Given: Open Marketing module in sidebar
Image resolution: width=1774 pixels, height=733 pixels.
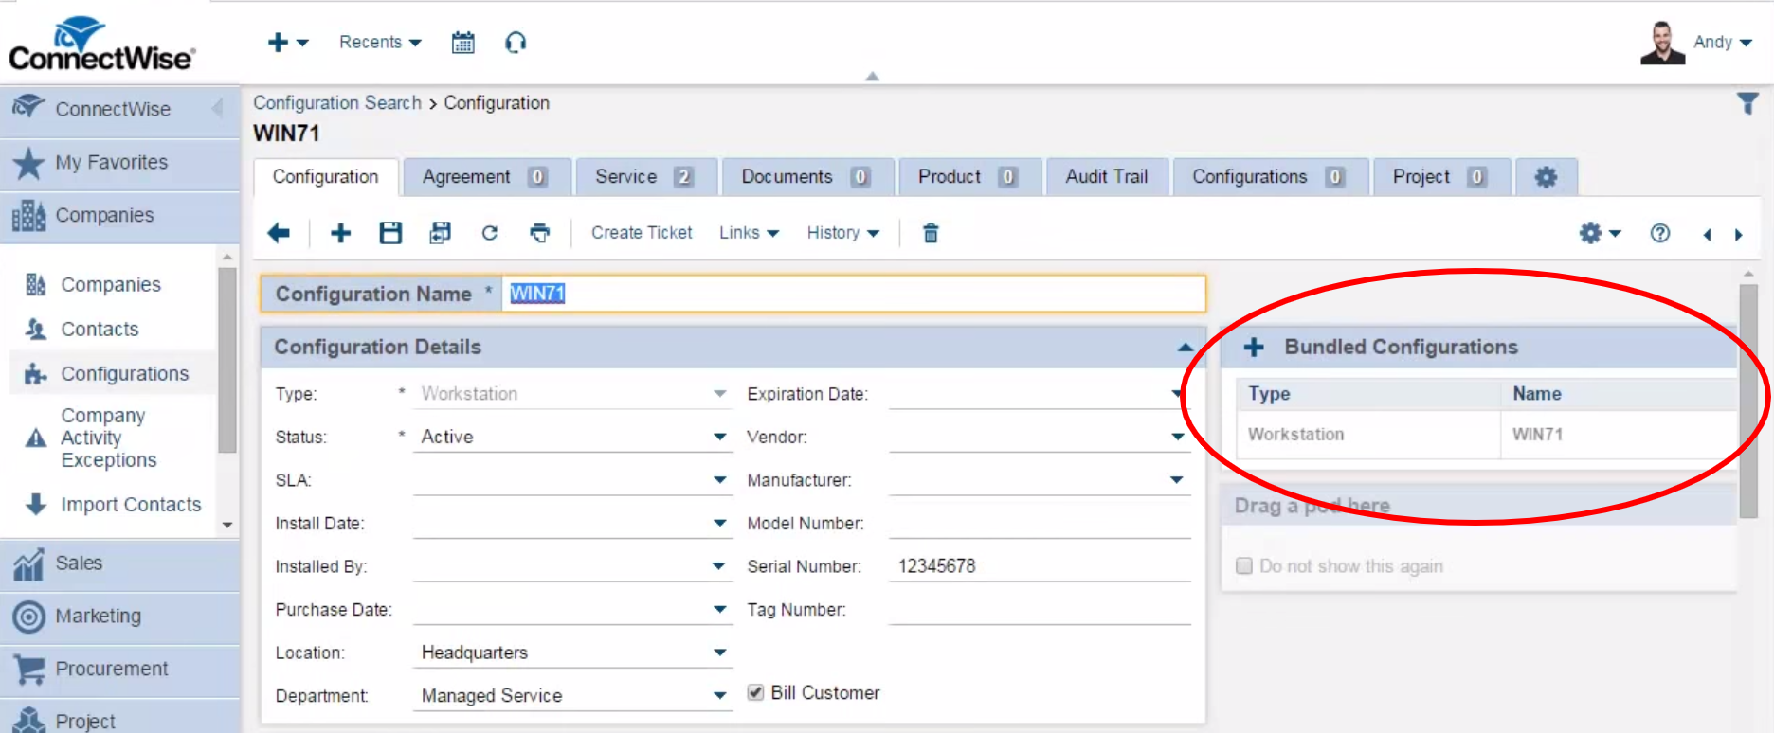Looking at the screenshot, I should point(119,617).
